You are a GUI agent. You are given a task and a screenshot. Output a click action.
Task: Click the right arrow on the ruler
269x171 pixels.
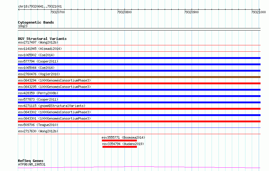coord(260,9)
